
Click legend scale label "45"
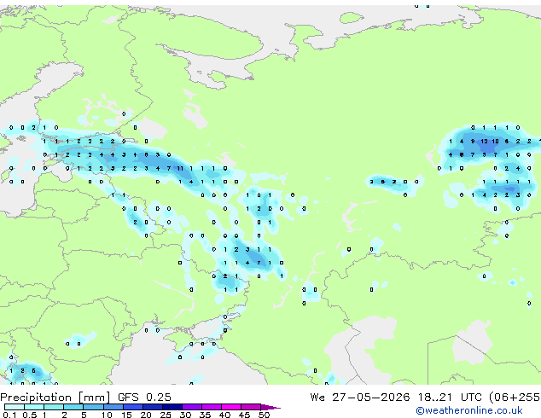[x=244, y=415]
